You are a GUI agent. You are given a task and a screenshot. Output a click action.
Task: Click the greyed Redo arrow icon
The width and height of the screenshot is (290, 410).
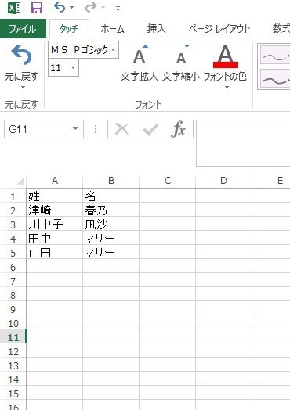91,7
